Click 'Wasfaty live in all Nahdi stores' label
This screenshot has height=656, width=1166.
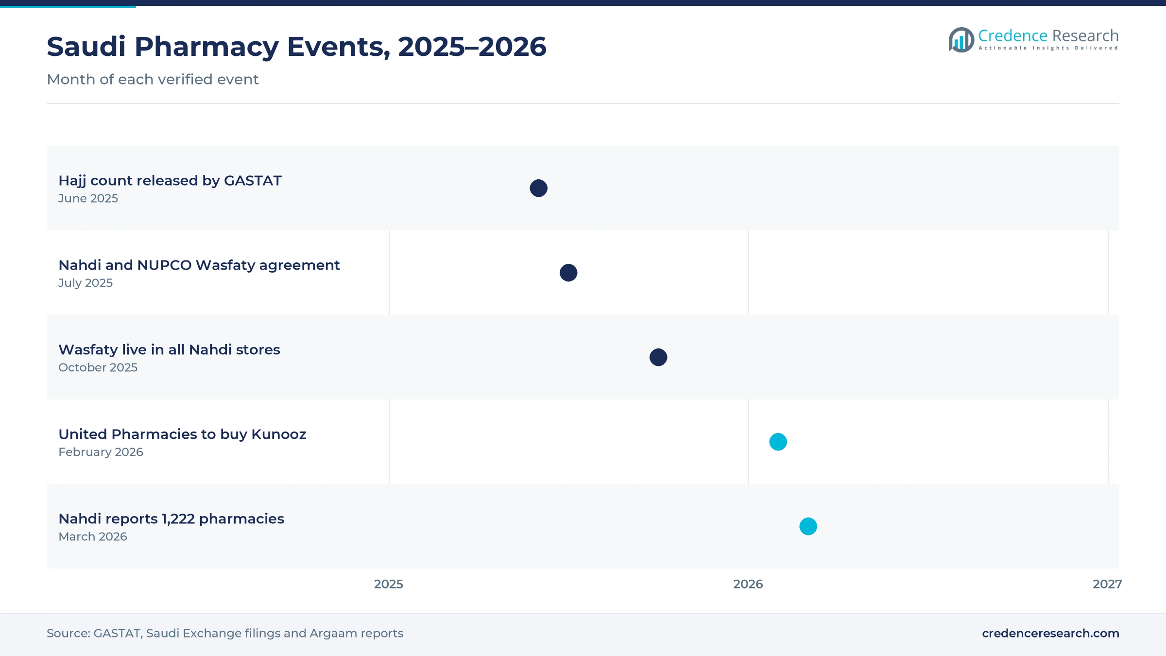169,350
